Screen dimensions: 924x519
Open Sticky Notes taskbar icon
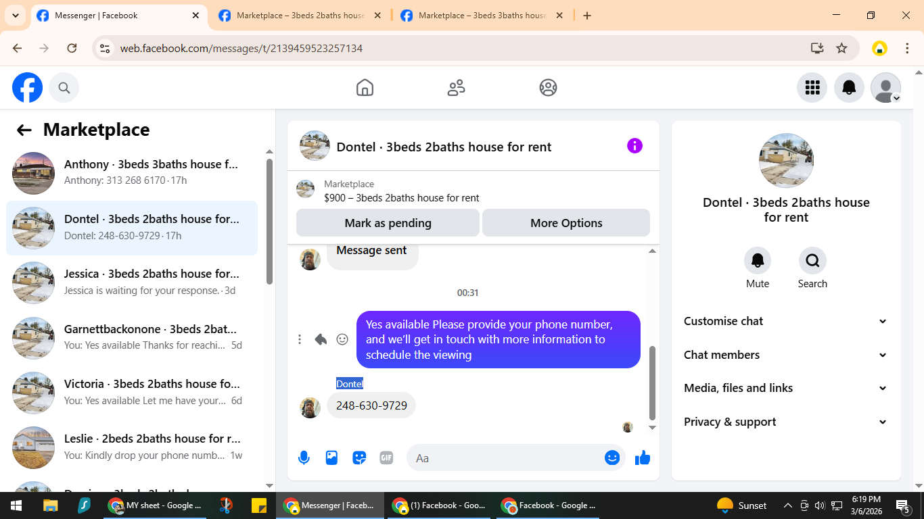[259, 505]
